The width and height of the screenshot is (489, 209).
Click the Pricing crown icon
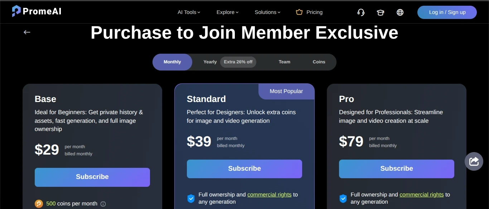(x=299, y=12)
